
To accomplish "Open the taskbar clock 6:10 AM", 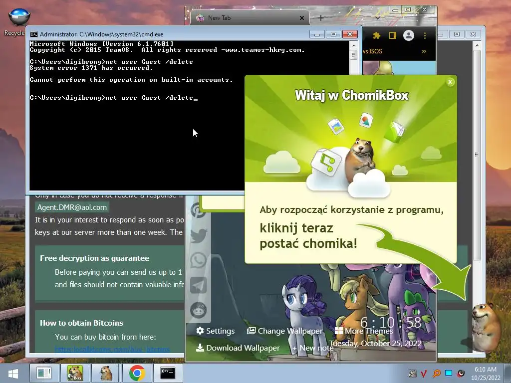I will click(x=486, y=373).
